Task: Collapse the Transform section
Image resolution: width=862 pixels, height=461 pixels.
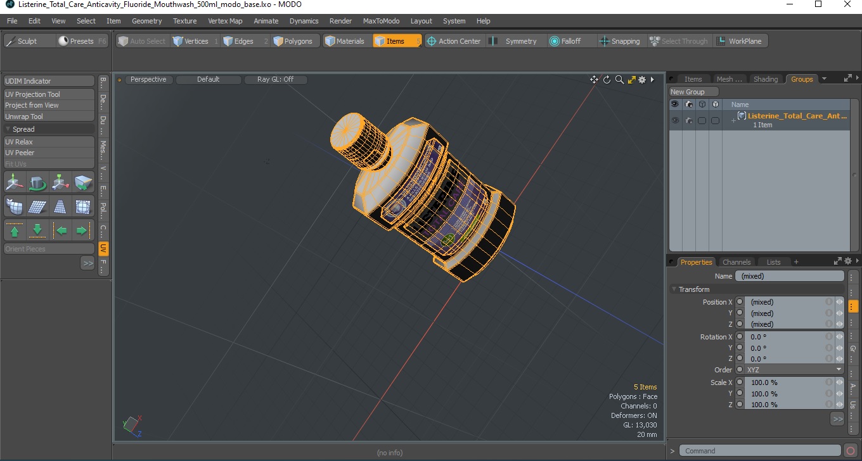Action: pyautogui.click(x=674, y=289)
